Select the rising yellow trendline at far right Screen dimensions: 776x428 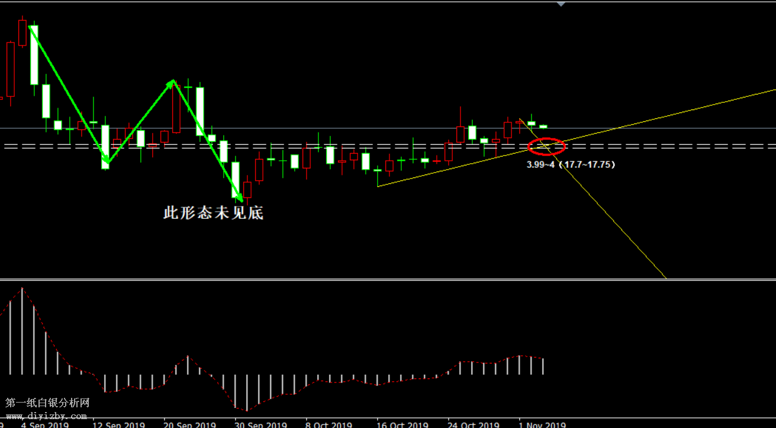click(710, 105)
